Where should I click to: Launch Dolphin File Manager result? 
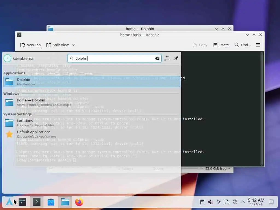[x=92, y=82]
